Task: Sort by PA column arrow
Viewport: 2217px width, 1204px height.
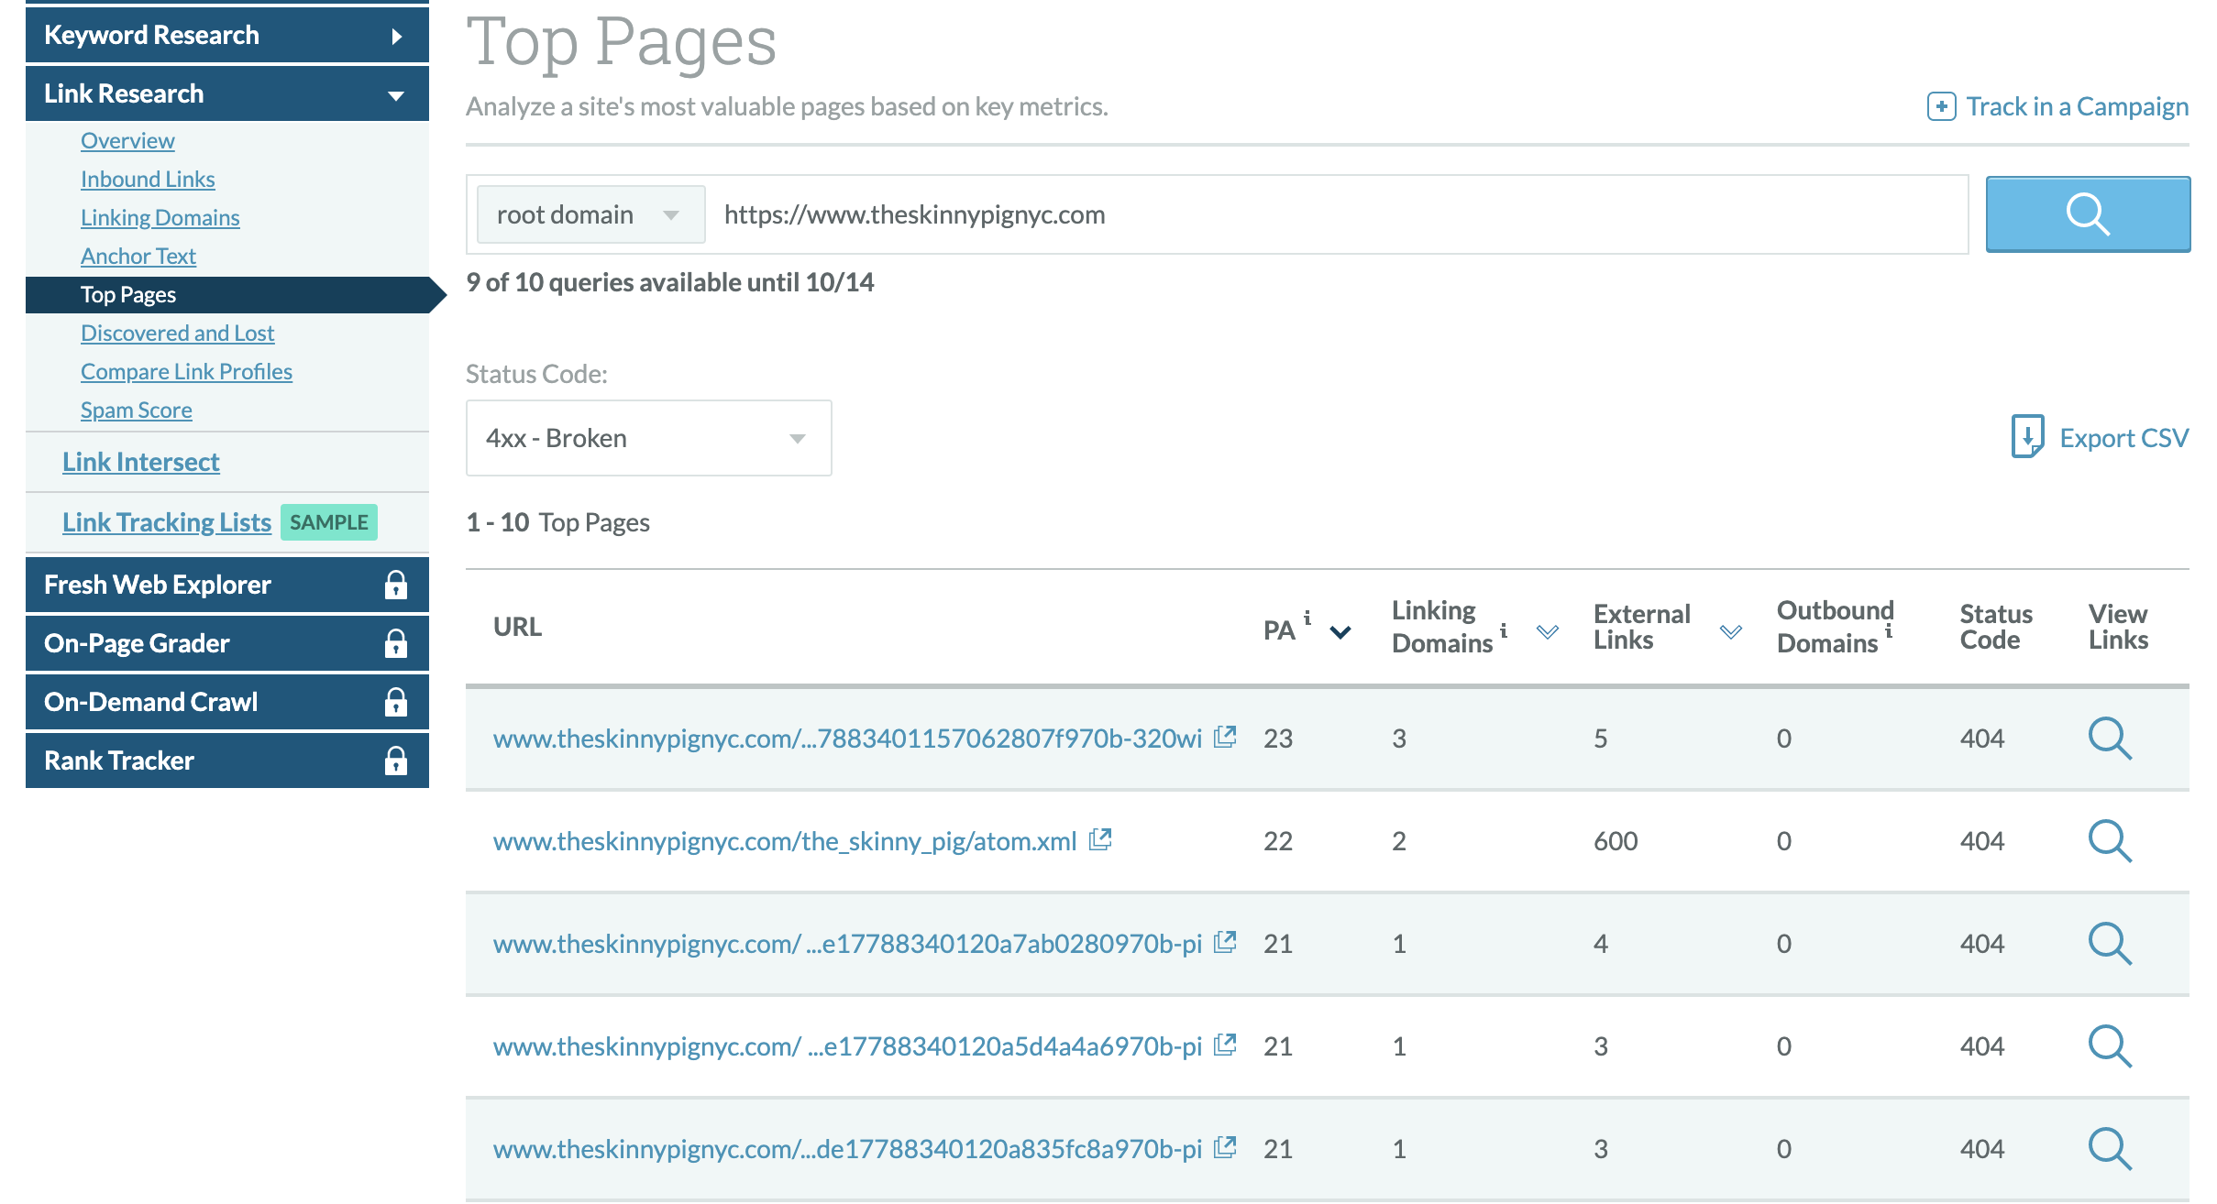Action: click(1340, 632)
